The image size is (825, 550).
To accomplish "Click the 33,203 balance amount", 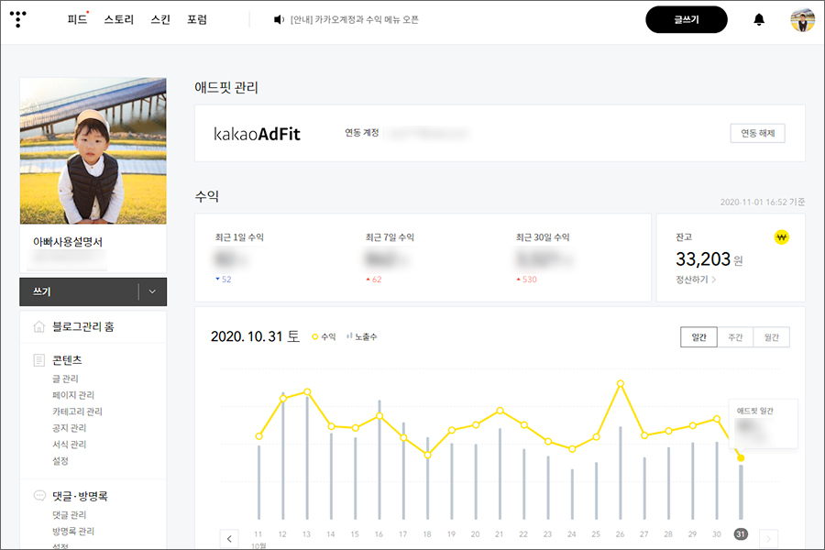I will pyautogui.click(x=703, y=258).
